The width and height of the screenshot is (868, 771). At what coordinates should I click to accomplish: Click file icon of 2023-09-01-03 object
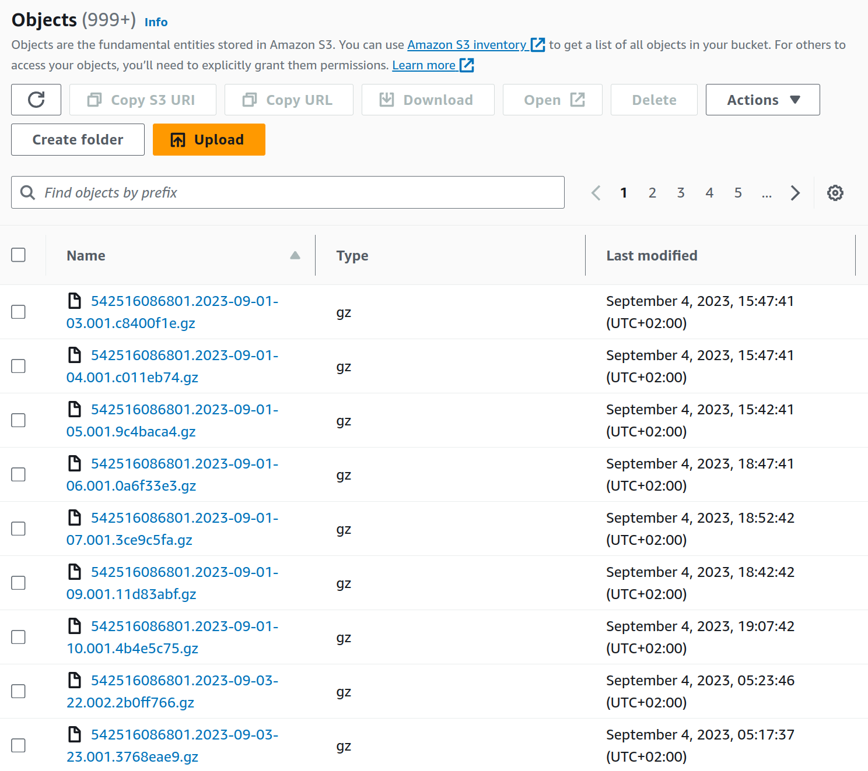tap(75, 301)
